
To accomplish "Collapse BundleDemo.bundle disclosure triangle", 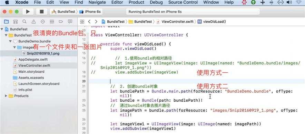I will tap(10, 41).
